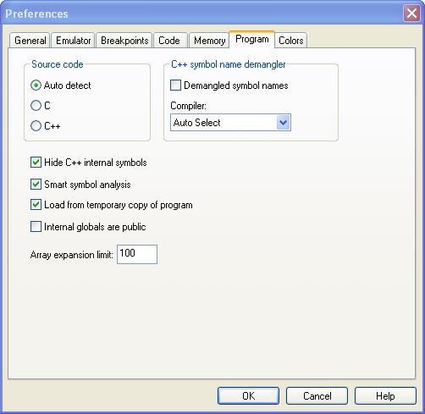Go to the Breakpoints tab
The width and height of the screenshot is (425, 414).
click(x=124, y=41)
